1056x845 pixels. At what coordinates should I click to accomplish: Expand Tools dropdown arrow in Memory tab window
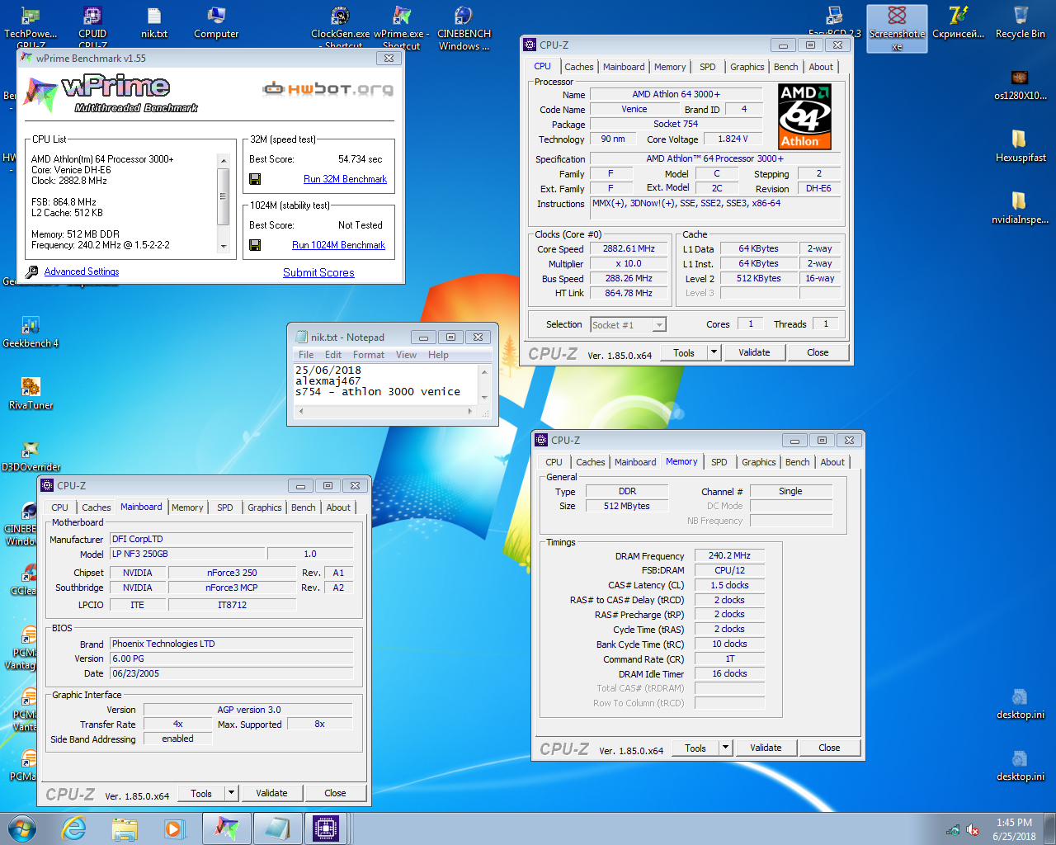725,748
